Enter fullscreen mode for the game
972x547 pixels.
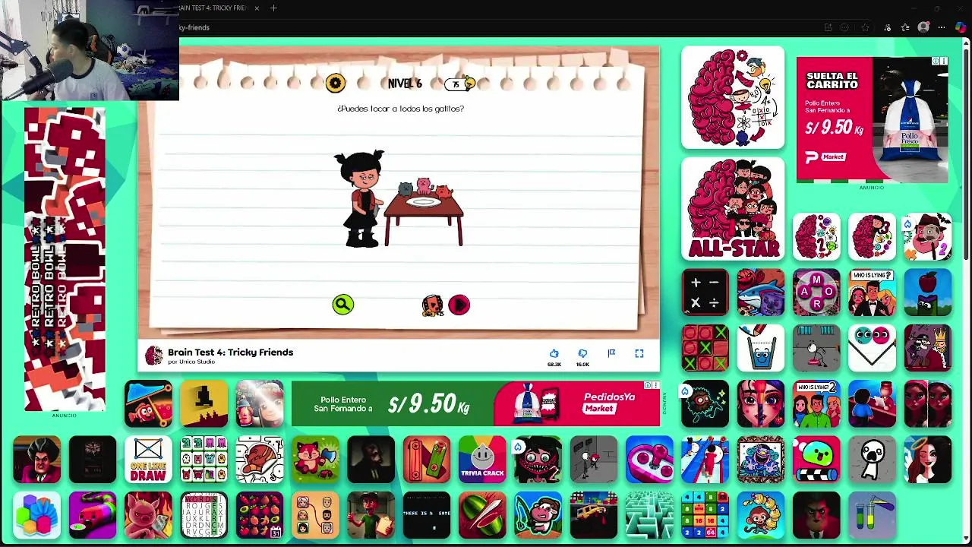click(639, 353)
